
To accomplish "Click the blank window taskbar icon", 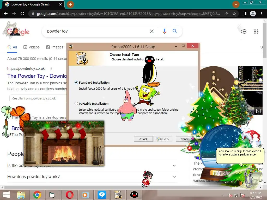I will pyautogui.click(x=52, y=195).
